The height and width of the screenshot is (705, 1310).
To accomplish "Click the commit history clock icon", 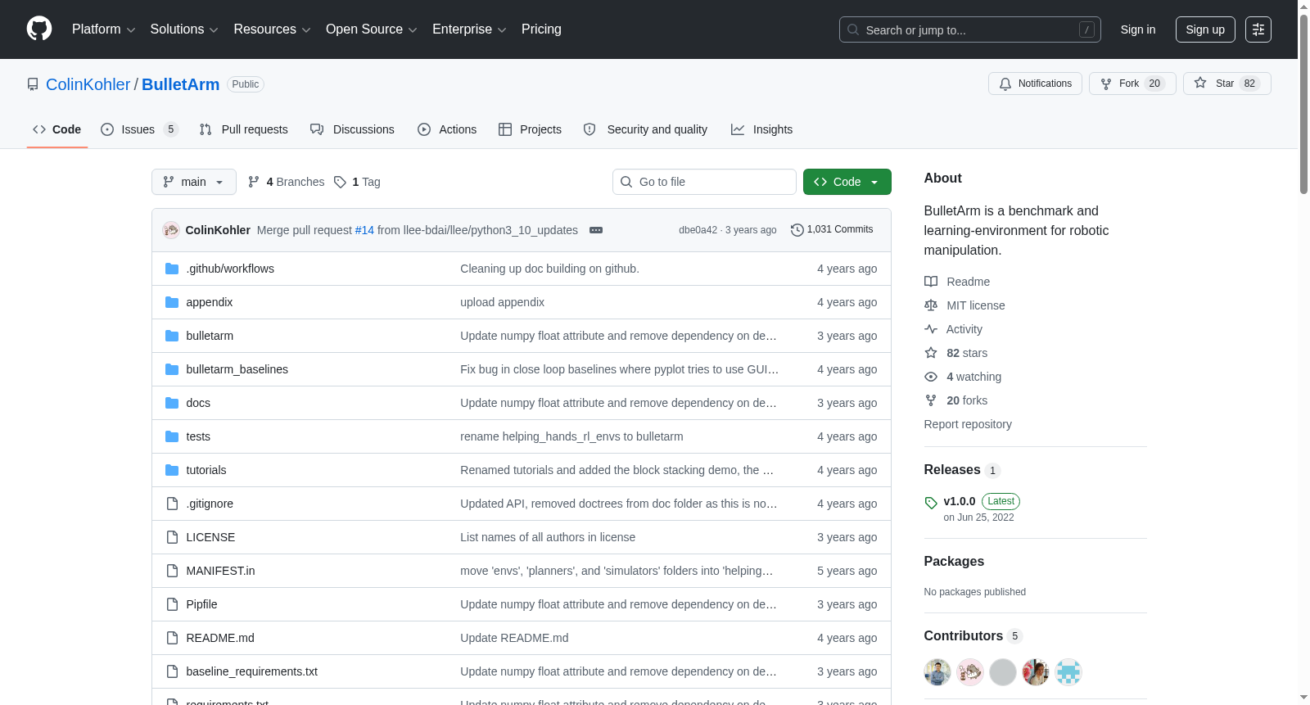I will point(797,230).
